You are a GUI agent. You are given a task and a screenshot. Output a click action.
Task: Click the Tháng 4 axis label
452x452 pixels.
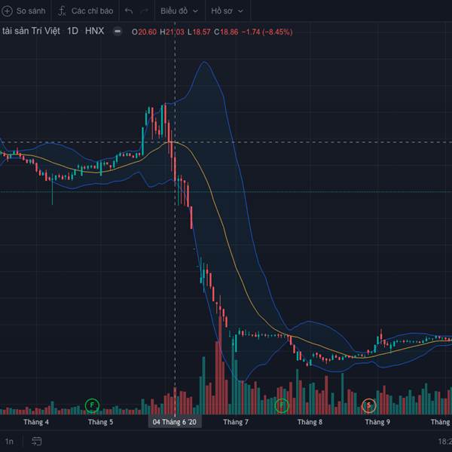tap(36, 422)
